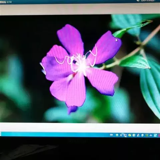This screenshot has width=160, height=160.
Task: Click the white shield tray icon
Action: pos(134,135)
